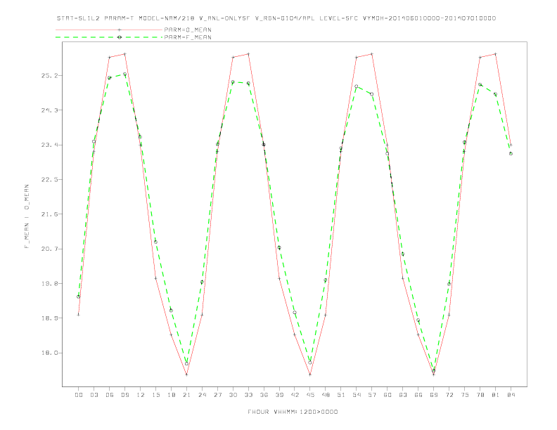Click the 18.0 y-axis tick label
557x430 pixels.
point(49,353)
